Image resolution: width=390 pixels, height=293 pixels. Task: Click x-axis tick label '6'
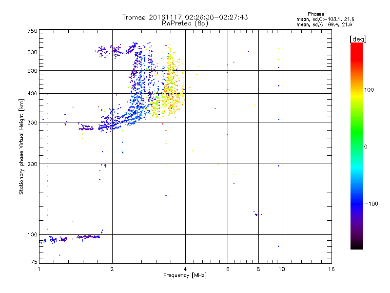[228, 269]
